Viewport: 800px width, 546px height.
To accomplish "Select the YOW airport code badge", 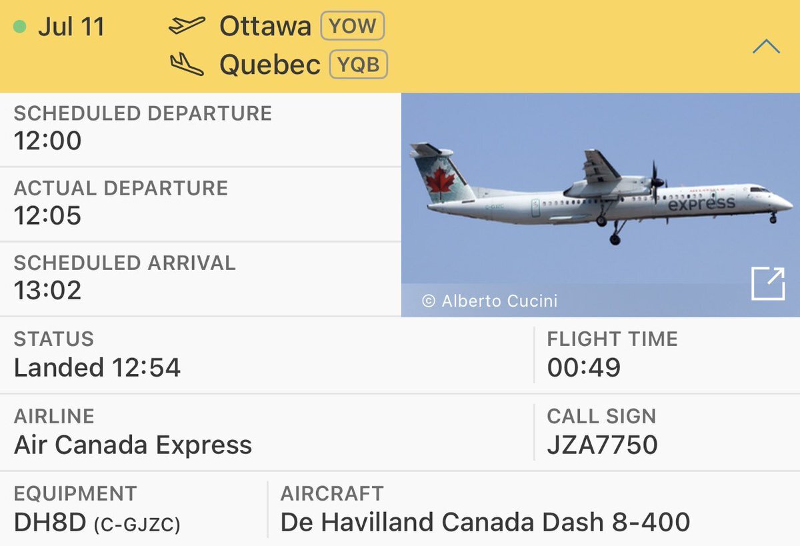I will [x=353, y=27].
